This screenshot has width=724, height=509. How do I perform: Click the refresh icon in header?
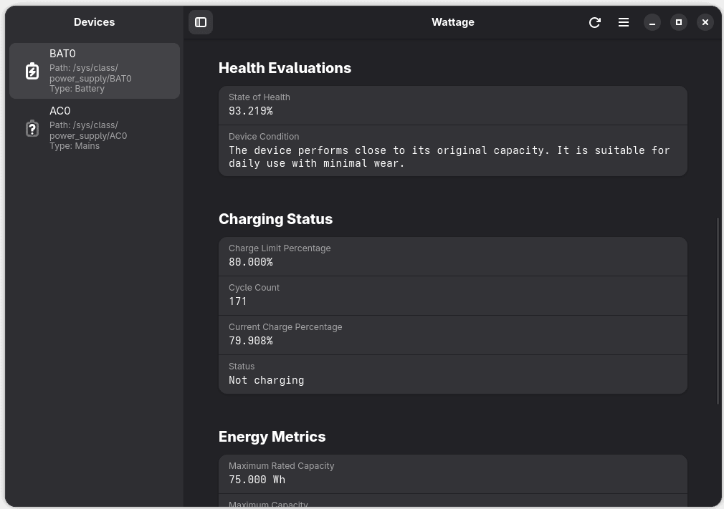click(594, 22)
